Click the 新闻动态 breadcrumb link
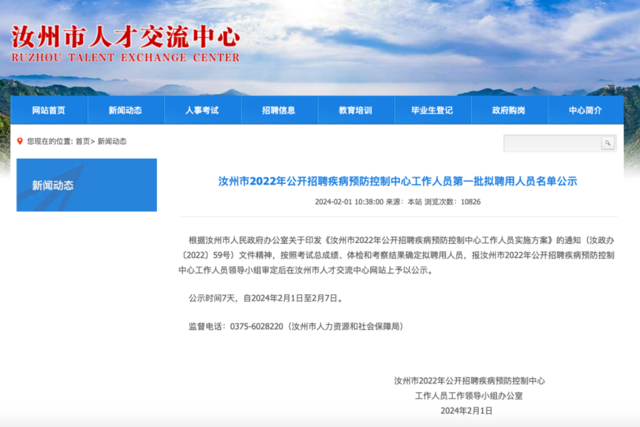 tap(112, 141)
